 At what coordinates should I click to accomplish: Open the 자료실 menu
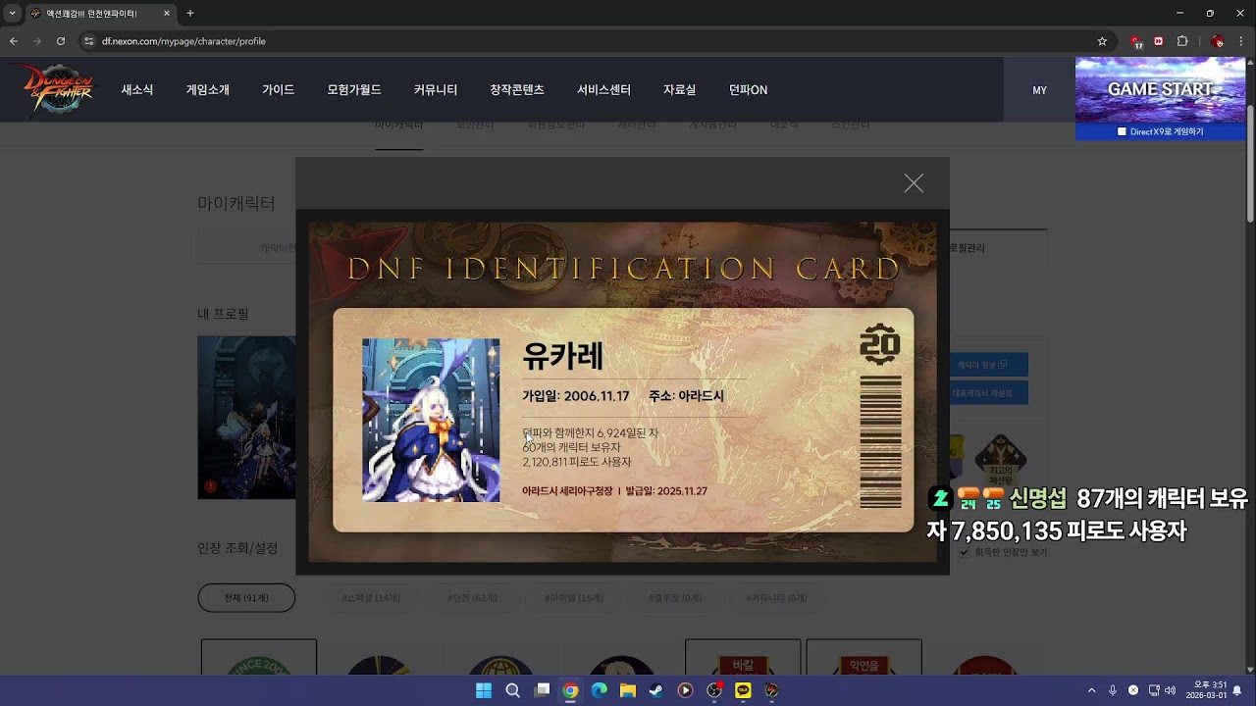[x=680, y=89]
